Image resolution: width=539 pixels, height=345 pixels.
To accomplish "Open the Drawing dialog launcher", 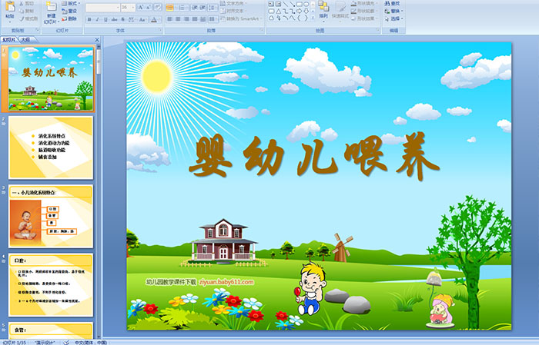I will [x=378, y=31].
